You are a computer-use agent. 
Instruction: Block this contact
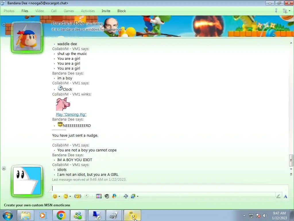121,11
